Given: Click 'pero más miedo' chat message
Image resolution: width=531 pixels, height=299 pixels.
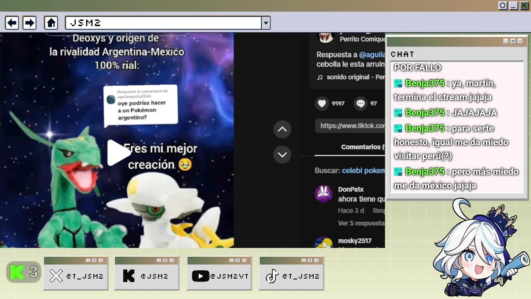Looking at the screenshot, I should click(x=456, y=179).
